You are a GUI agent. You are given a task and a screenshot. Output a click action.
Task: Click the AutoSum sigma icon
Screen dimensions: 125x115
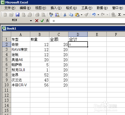coord(120,14)
